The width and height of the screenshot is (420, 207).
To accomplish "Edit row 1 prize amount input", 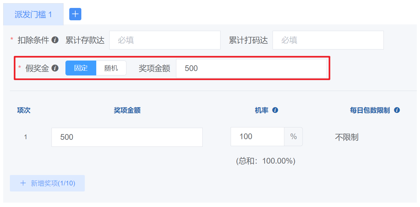I will pyautogui.click(x=127, y=137).
